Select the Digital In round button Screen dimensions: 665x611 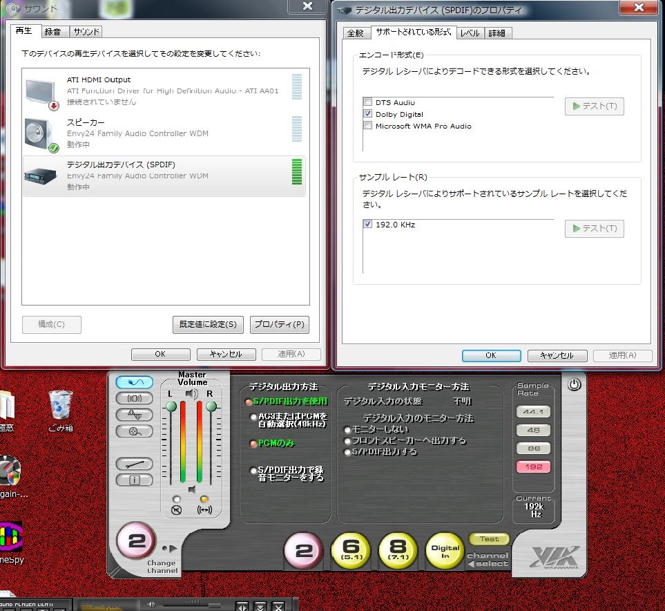(445, 551)
